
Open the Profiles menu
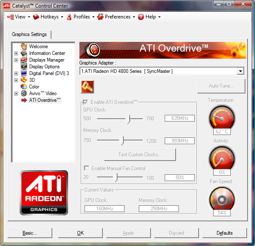[x=81, y=17]
